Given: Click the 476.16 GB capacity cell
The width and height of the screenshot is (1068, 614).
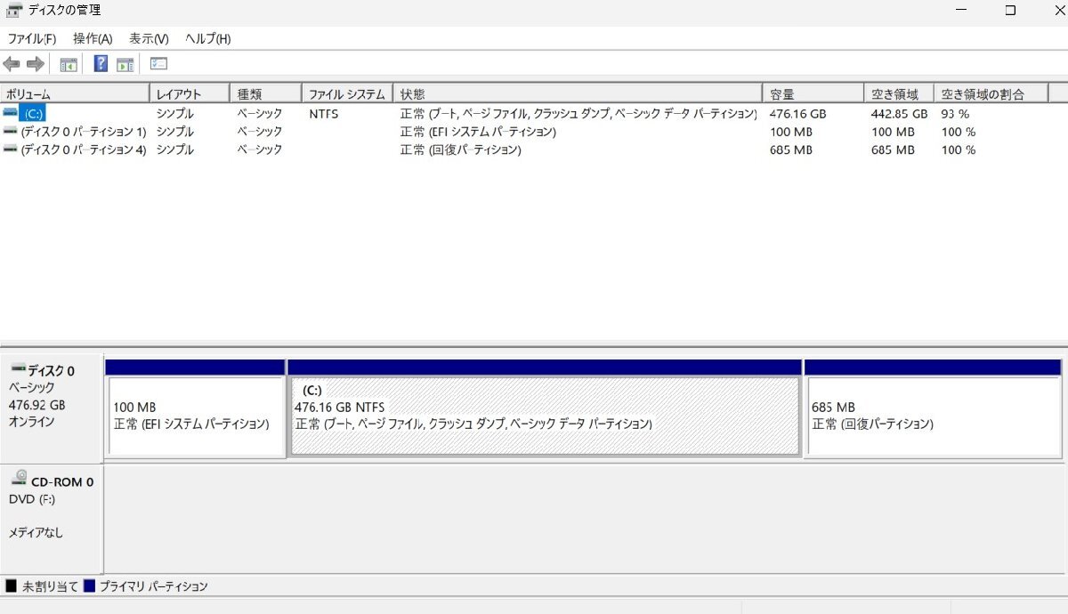Looking at the screenshot, I should pyautogui.click(x=798, y=114).
